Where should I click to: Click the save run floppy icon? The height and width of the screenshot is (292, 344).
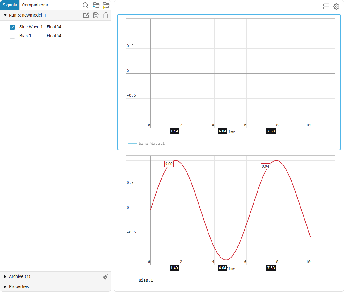96,15
